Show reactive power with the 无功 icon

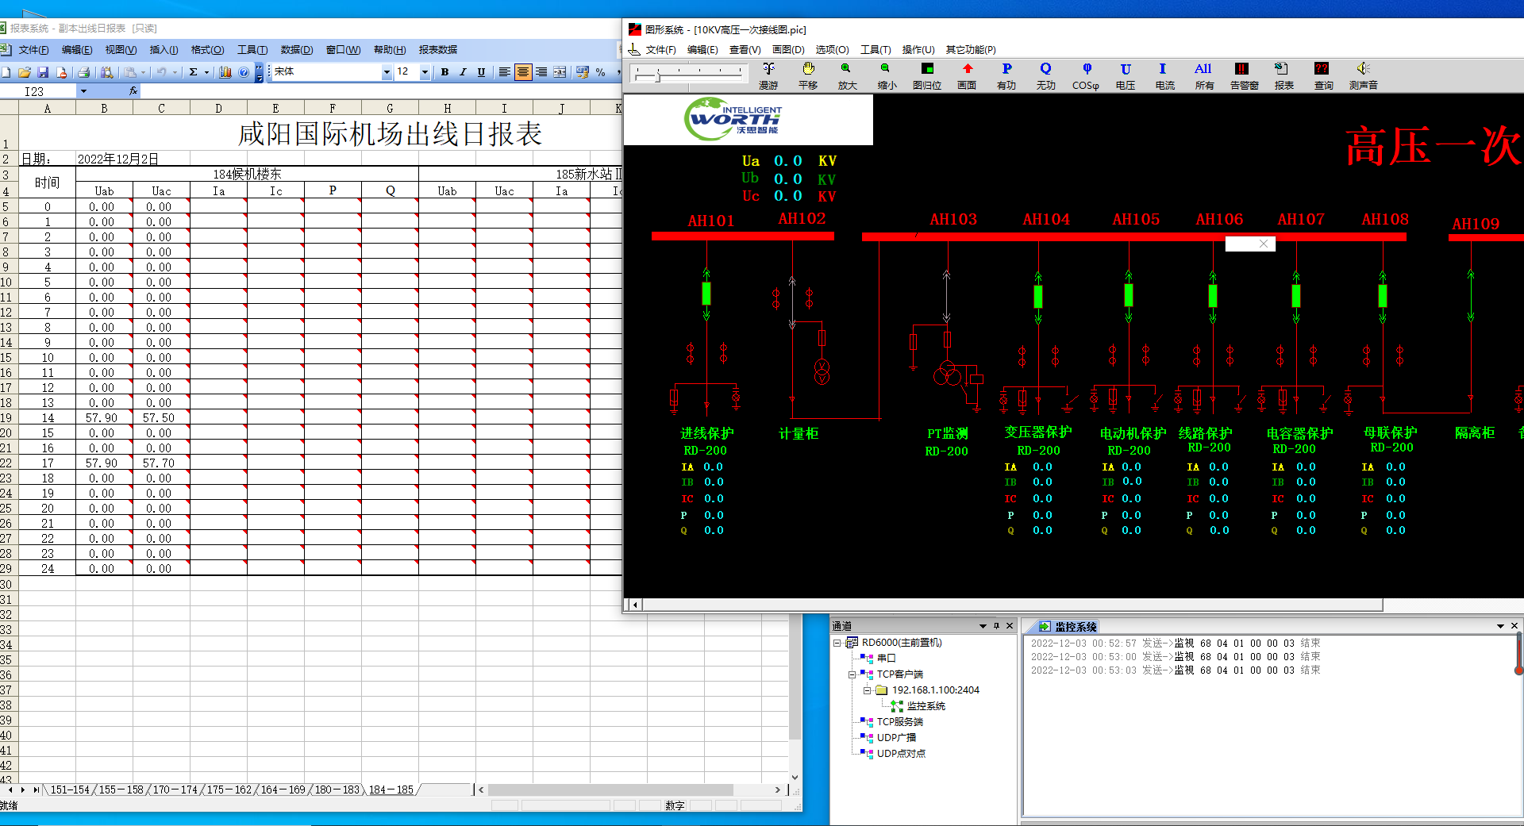[x=1045, y=75]
